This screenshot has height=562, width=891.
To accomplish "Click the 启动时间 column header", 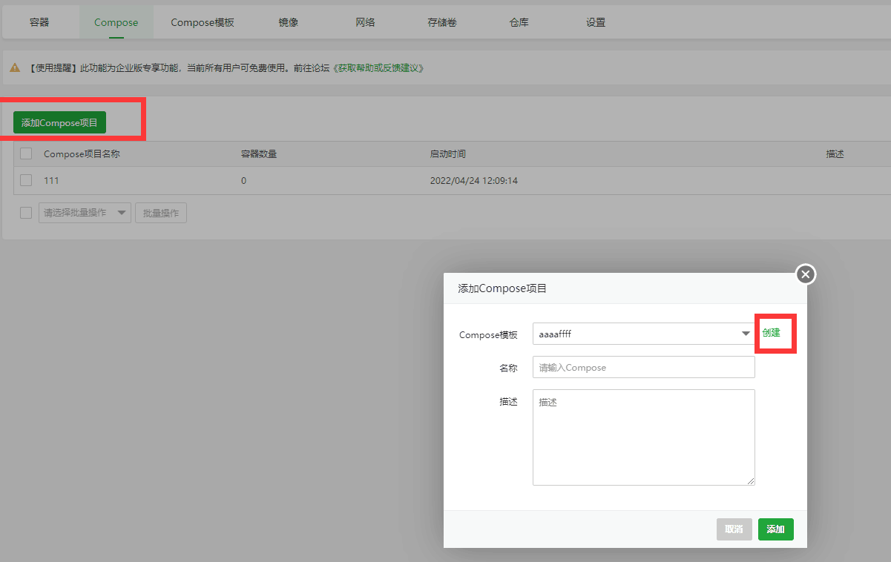I will click(x=448, y=154).
